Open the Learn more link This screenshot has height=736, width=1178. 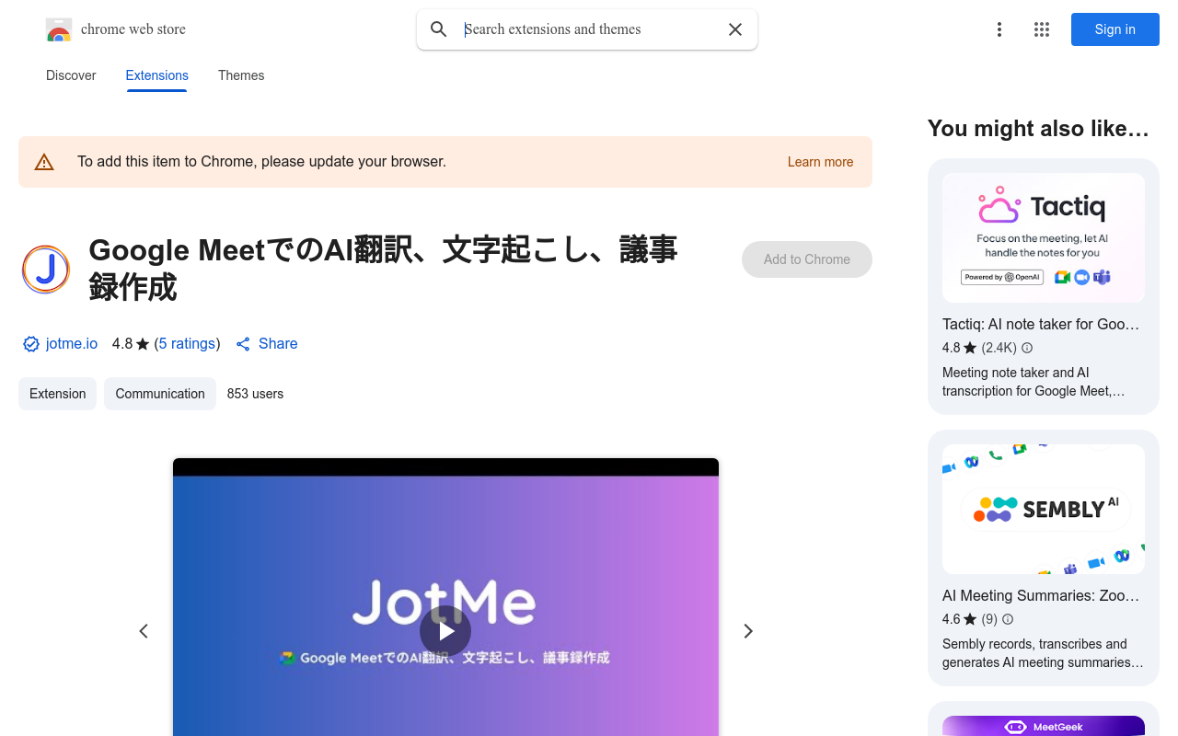point(821,162)
